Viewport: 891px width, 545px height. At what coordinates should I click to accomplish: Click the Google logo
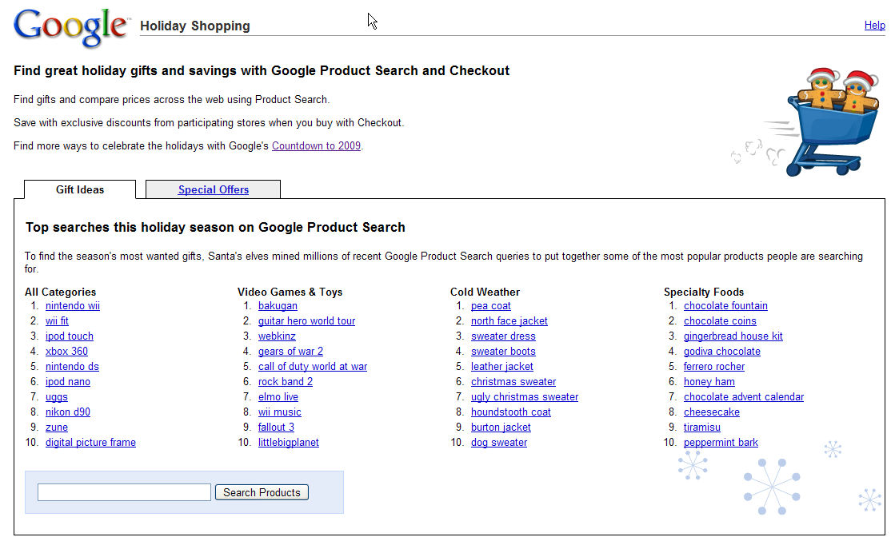tap(71, 26)
